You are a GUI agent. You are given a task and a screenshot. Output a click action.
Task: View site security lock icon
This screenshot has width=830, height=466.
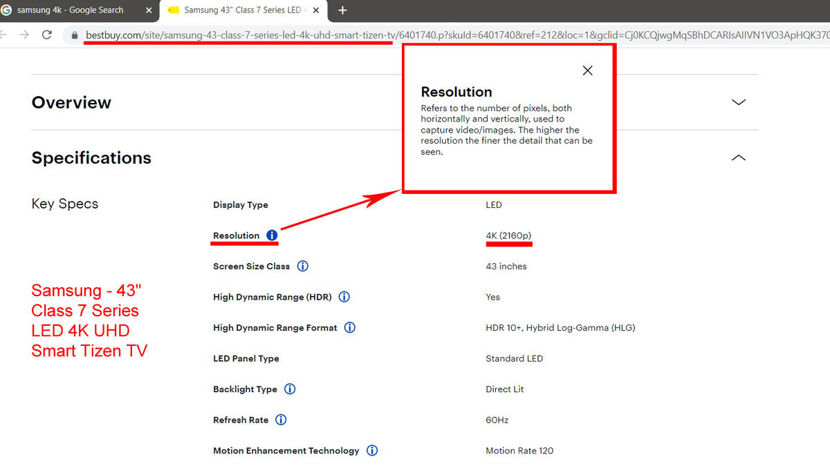(x=74, y=35)
